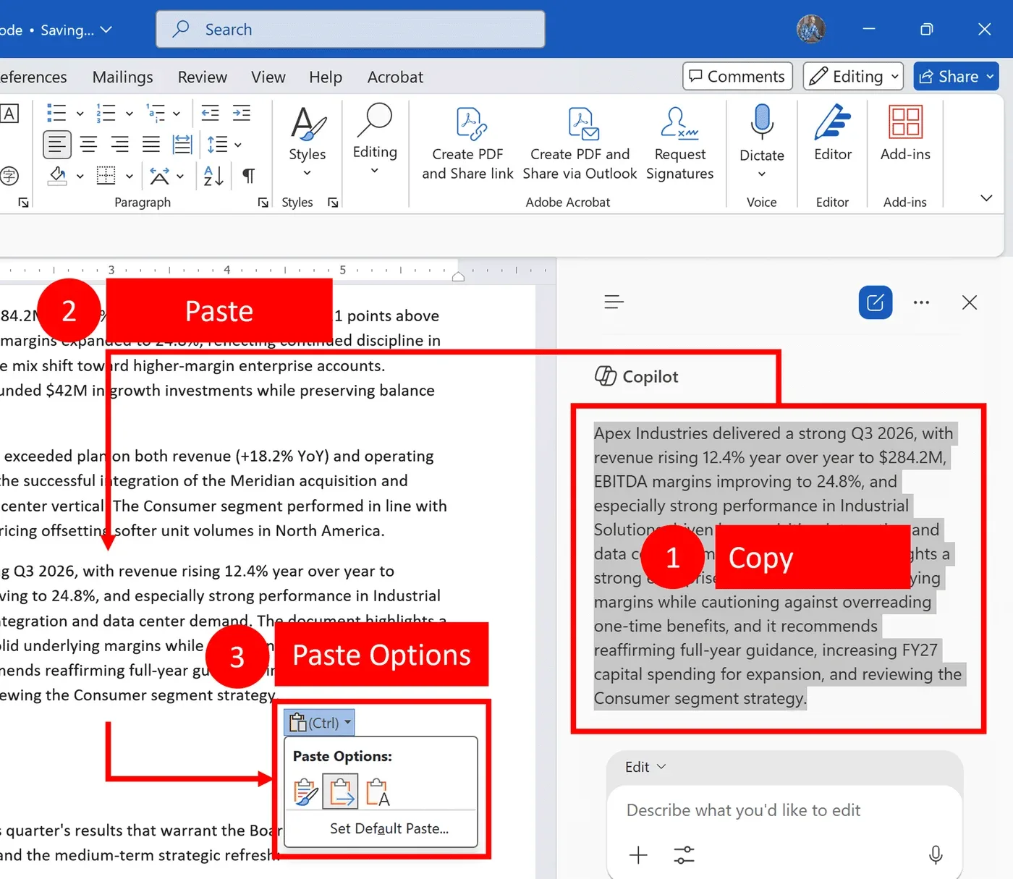Decrease paragraph indent

click(x=210, y=113)
